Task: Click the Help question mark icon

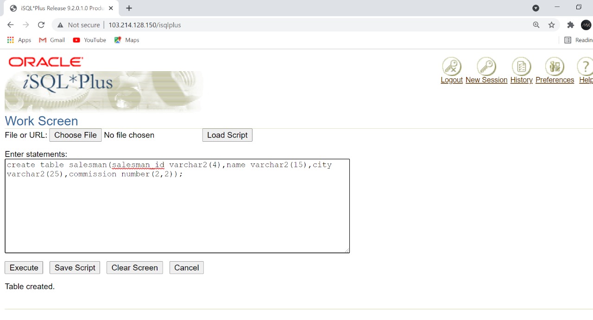Action: coord(585,66)
